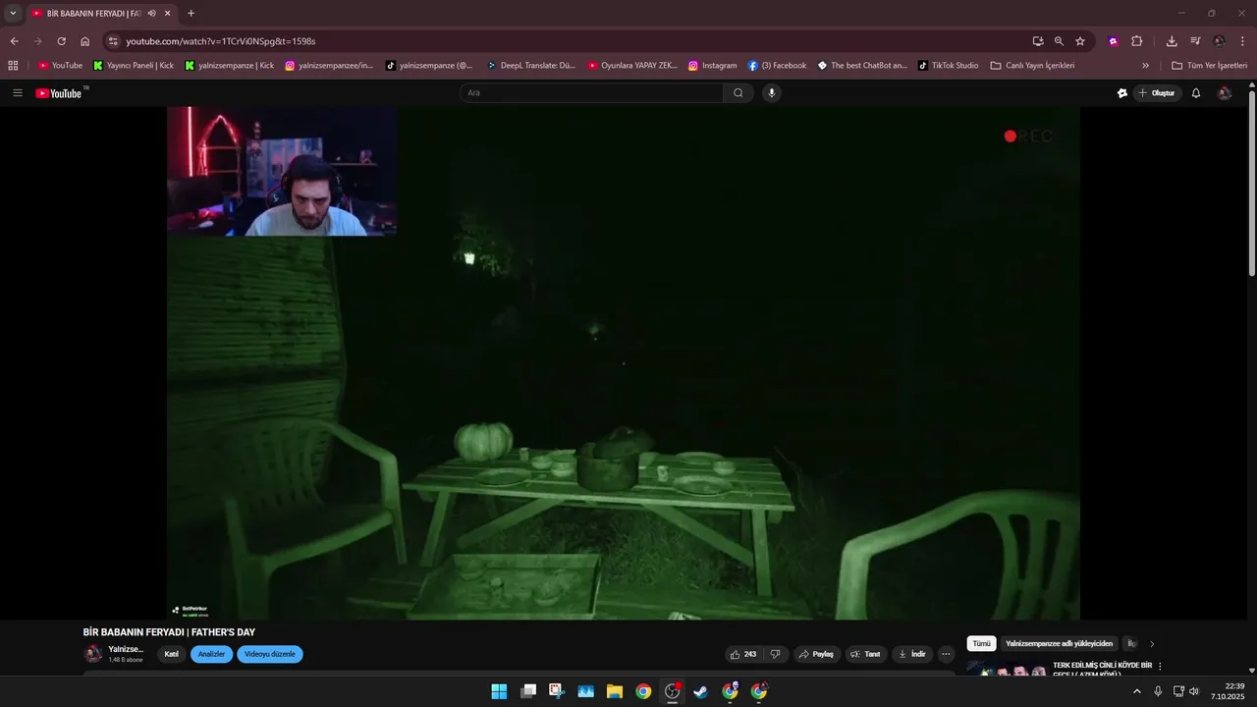Open Analizler button
This screenshot has width=1257, height=707.
(211, 654)
